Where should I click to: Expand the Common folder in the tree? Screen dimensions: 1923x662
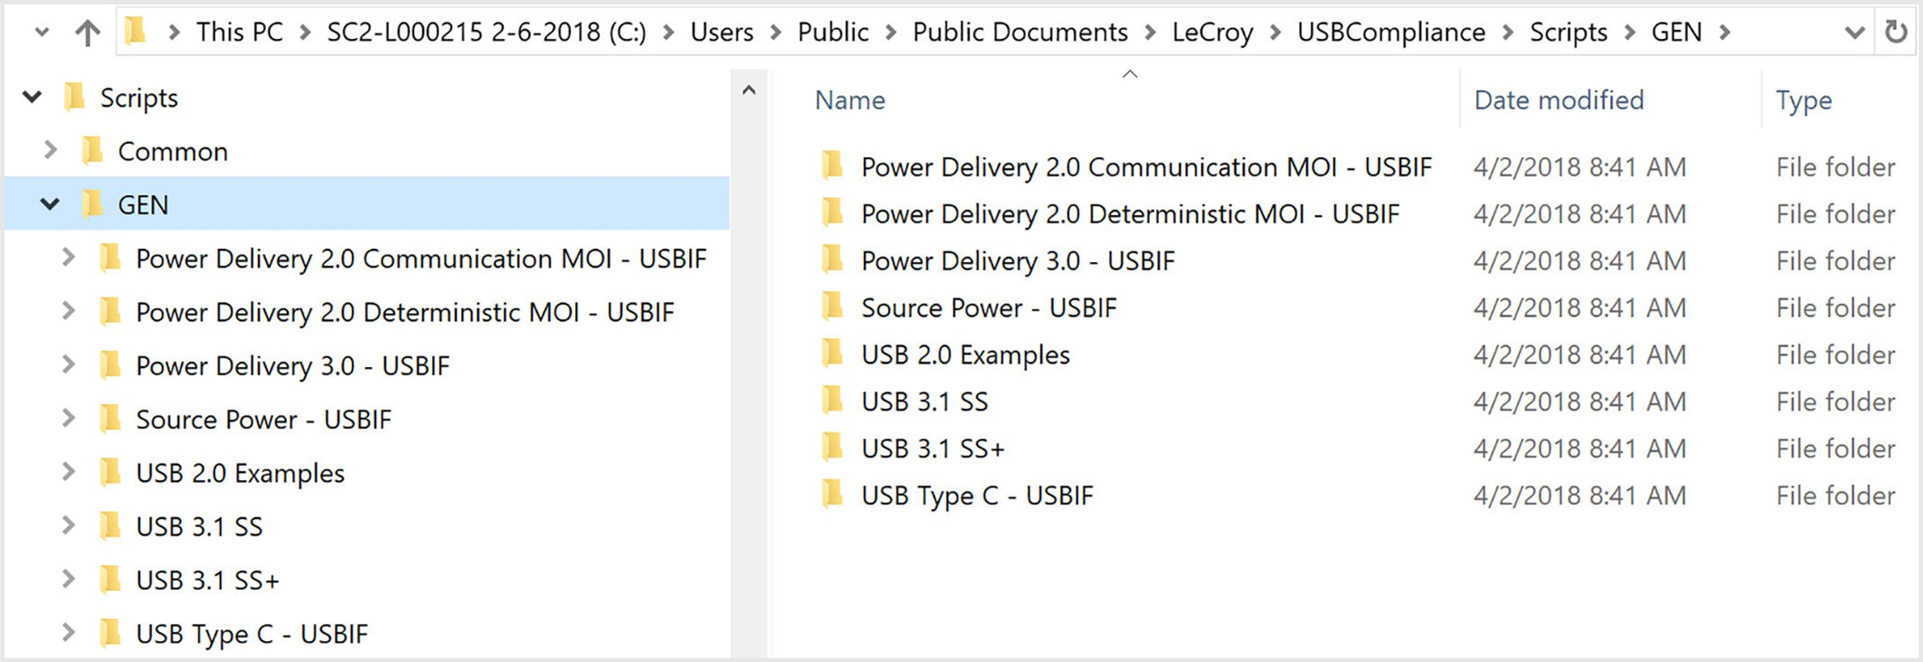[50, 151]
